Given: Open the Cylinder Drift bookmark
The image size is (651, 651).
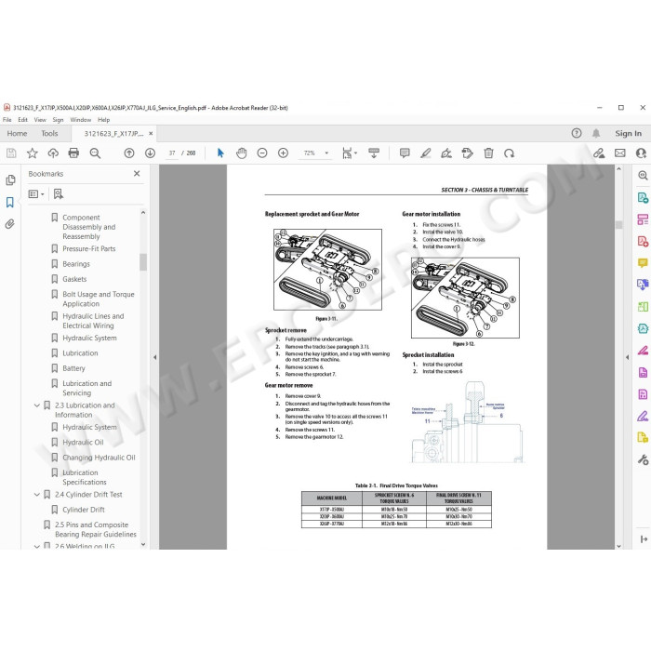Looking at the screenshot, I should [84, 510].
